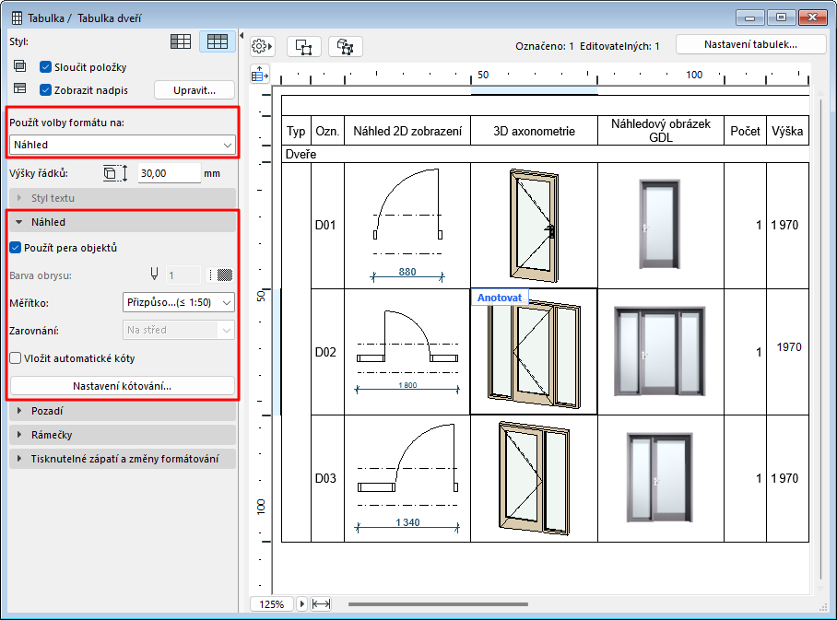Click the Nastavení tabulek button
The width and height of the screenshot is (837, 620).
click(750, 44)
